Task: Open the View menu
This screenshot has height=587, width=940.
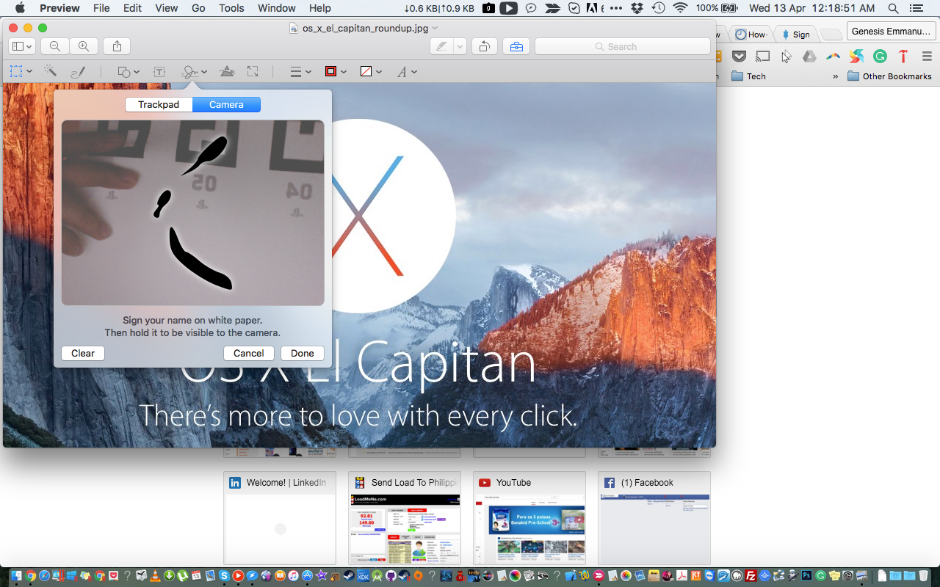Action: coord(167,8)
